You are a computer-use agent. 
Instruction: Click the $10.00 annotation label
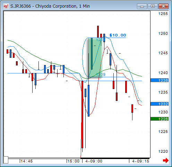(118, 35)
